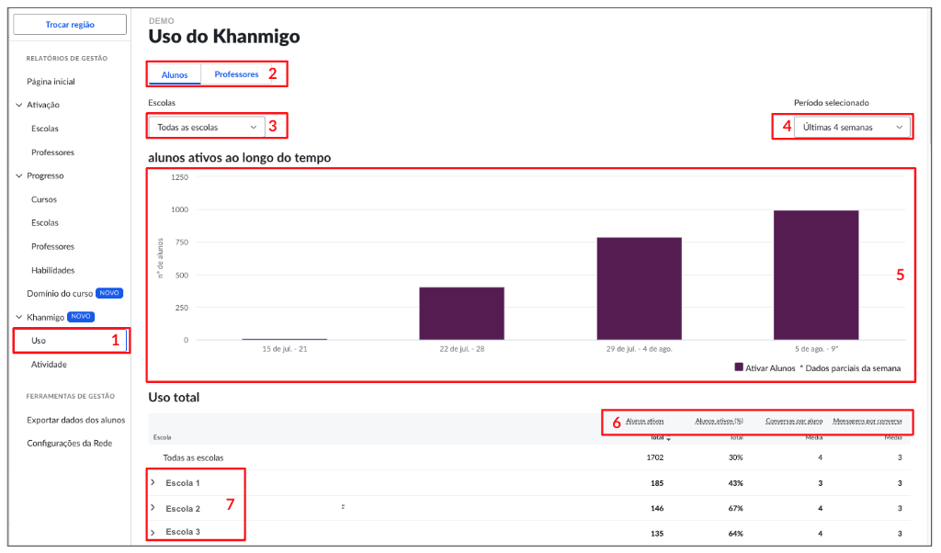Open Cursos under Progresso
Viewport: 941px width, 553px height.
44,199
